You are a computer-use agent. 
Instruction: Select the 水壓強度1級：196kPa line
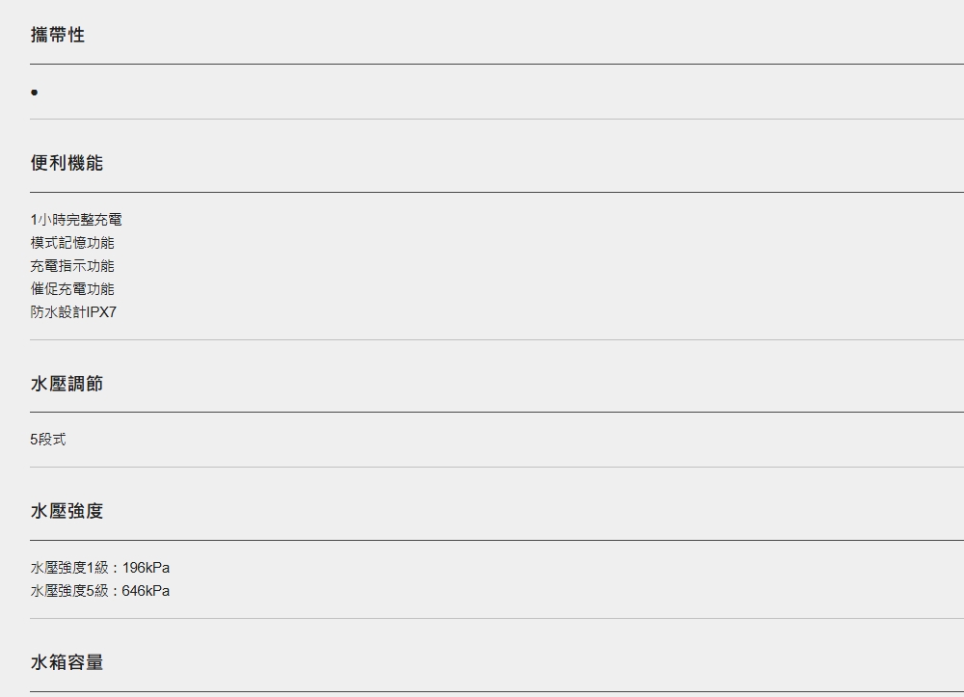click(x=100, y=567)
